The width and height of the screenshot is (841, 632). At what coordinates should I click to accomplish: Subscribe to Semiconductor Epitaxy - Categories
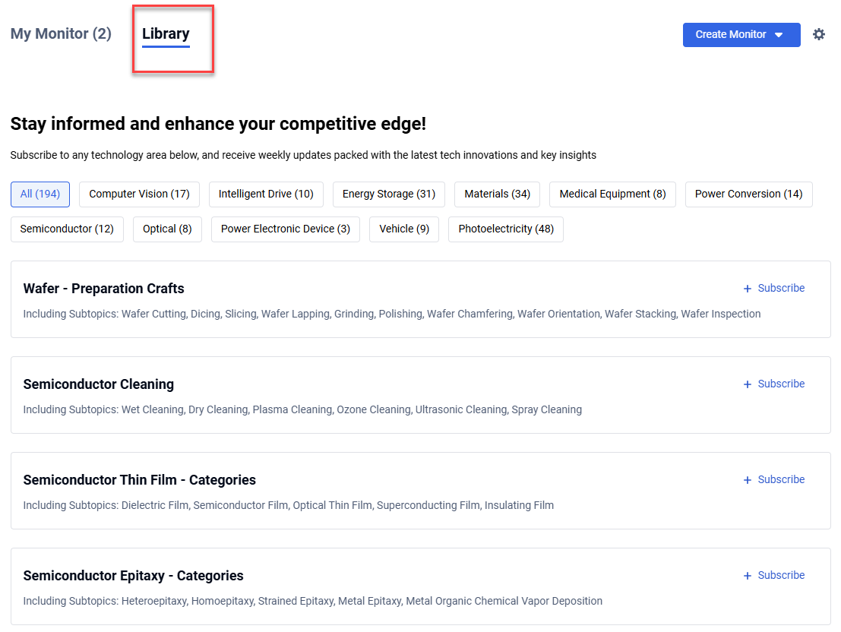pyautogui.click(x=780, y=575)
